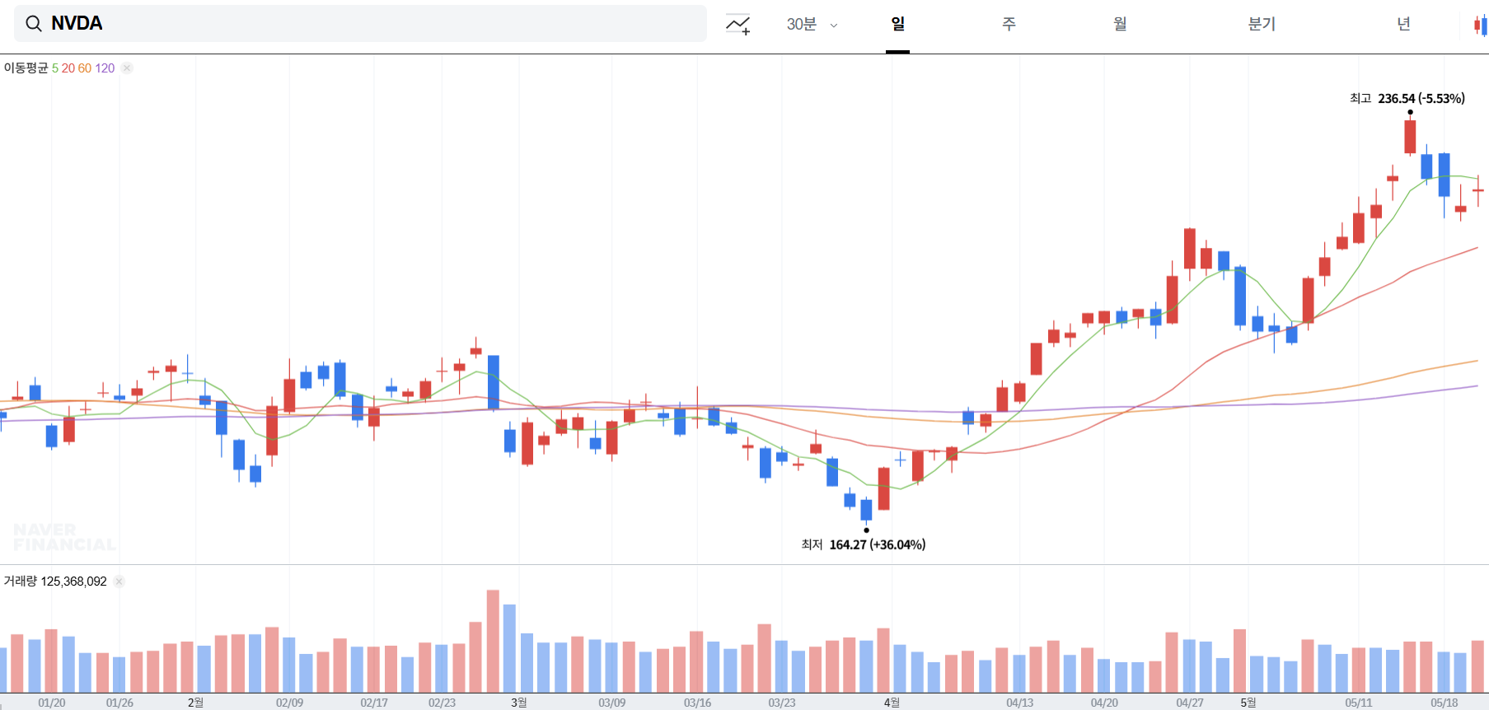1489x710 pixels.
Task: Click the 04/20 date axis label
Action: click(x=1105, y=703)
